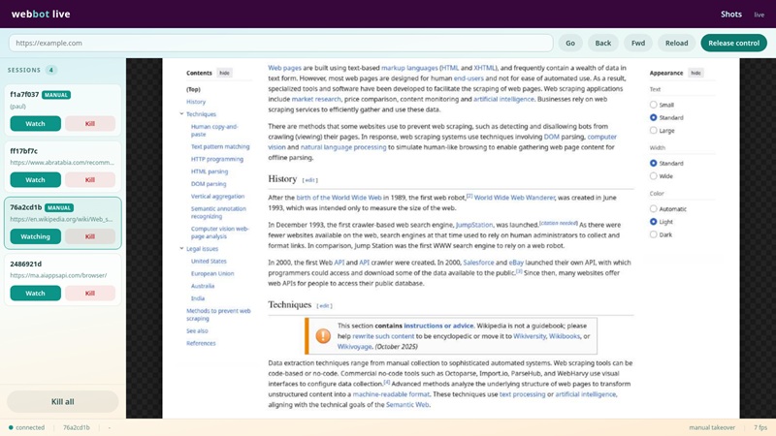Kill session f1a7f037

90,124
